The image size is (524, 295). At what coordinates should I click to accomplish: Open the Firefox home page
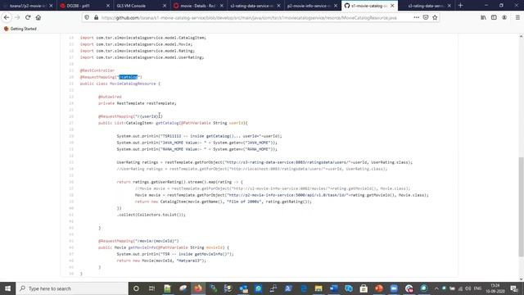tap(38, 17)
